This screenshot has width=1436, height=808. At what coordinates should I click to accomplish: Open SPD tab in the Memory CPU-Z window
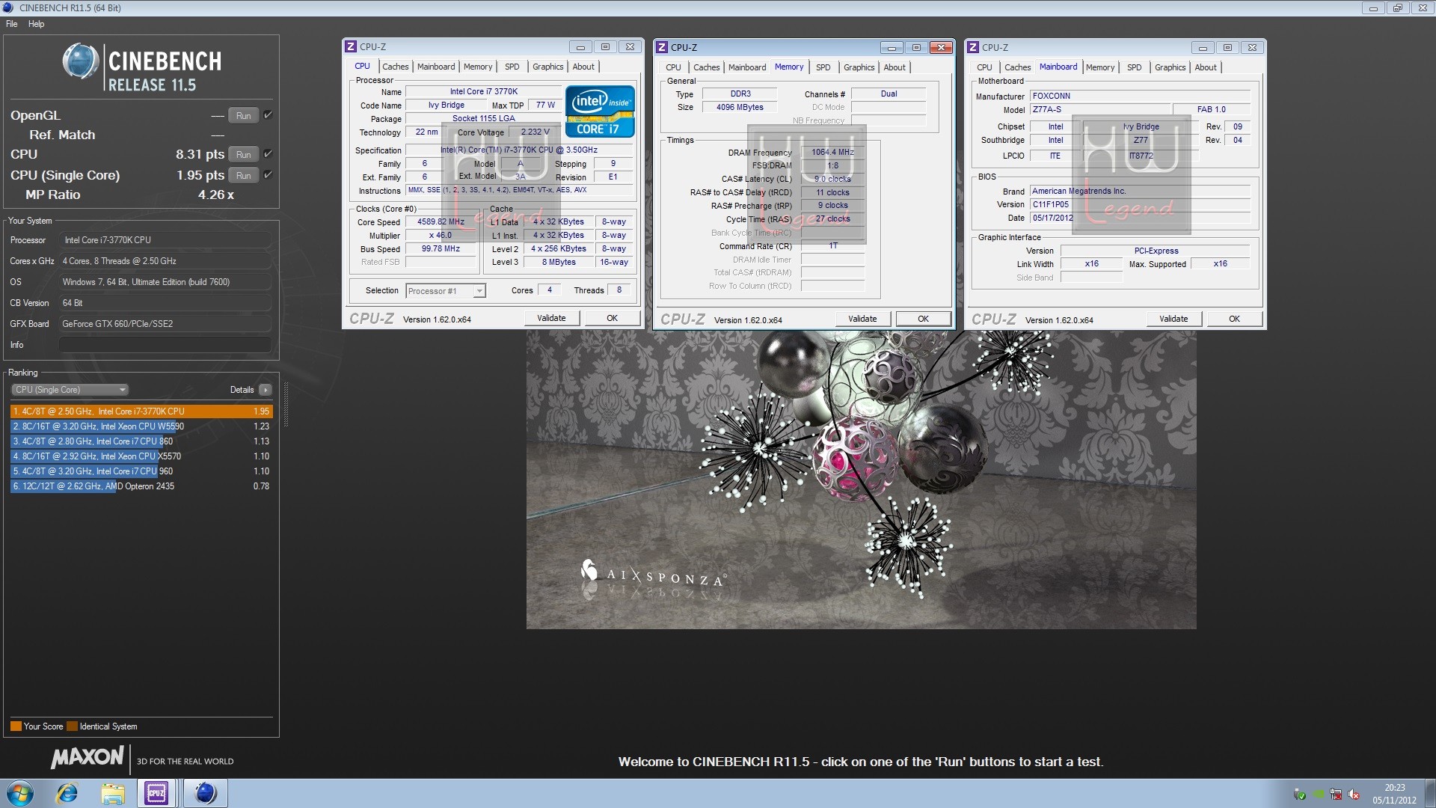coord(823,67)
